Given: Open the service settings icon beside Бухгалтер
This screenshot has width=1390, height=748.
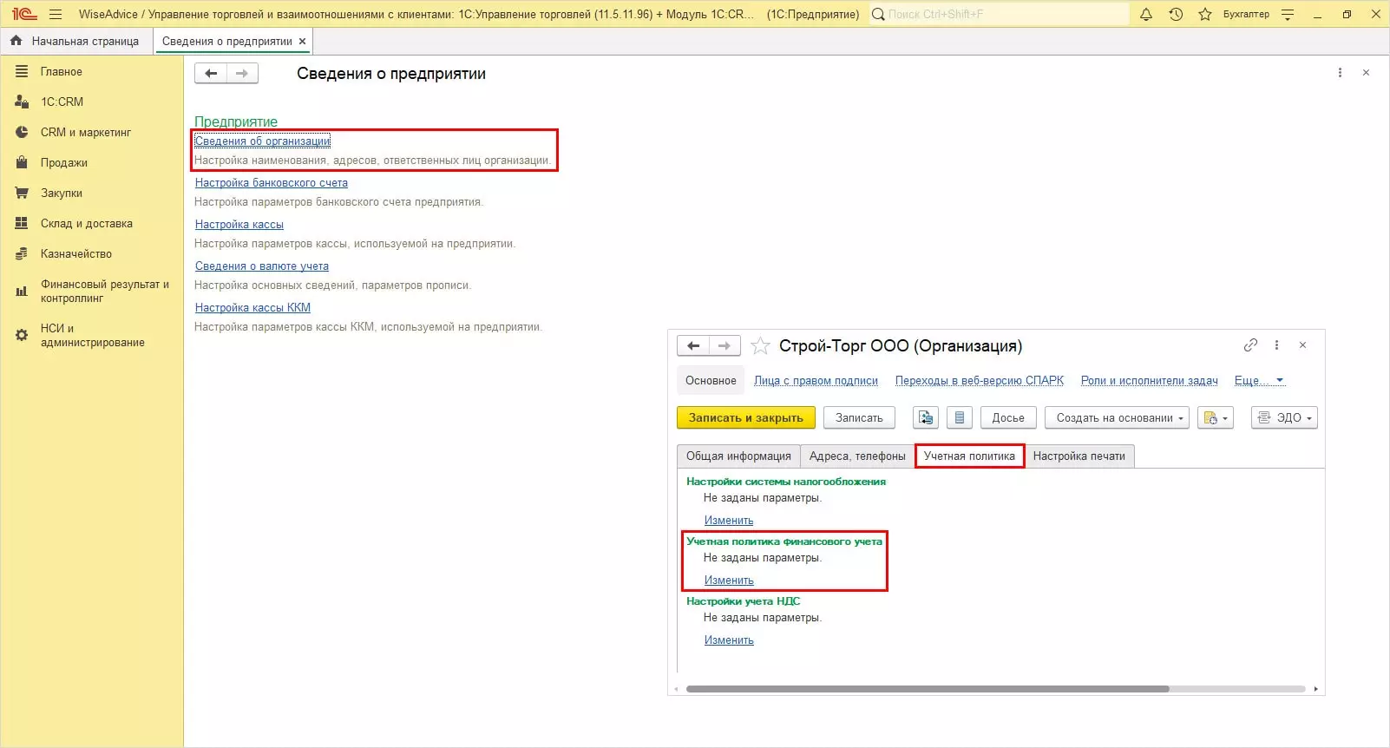Looking at the screenshot, I should point(1288,14).
